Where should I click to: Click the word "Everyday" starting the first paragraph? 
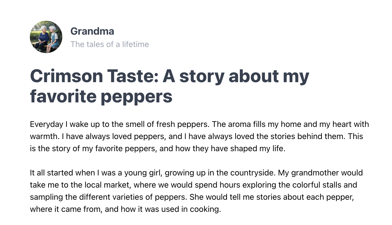[46, 124]
